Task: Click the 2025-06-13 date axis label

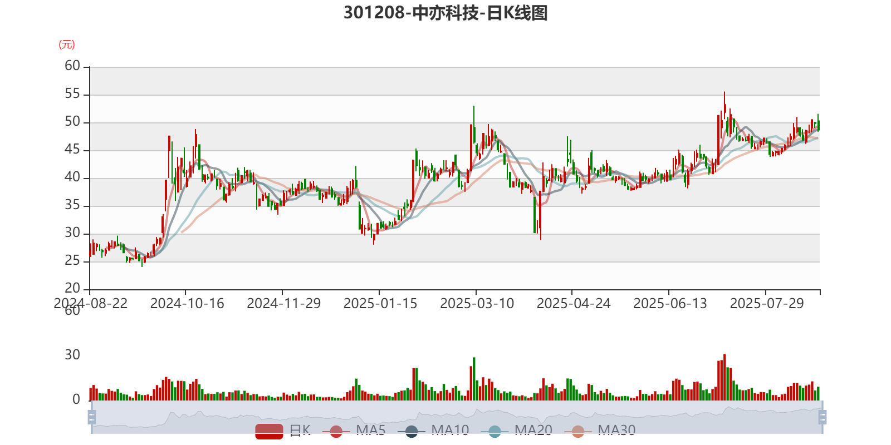Action: click(x=670, y=304)
